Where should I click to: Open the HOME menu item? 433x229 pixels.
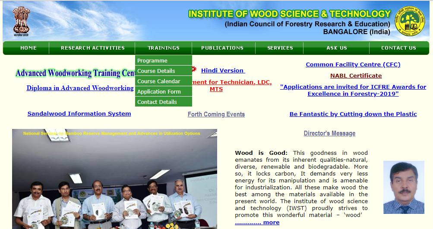pos(28,48)
